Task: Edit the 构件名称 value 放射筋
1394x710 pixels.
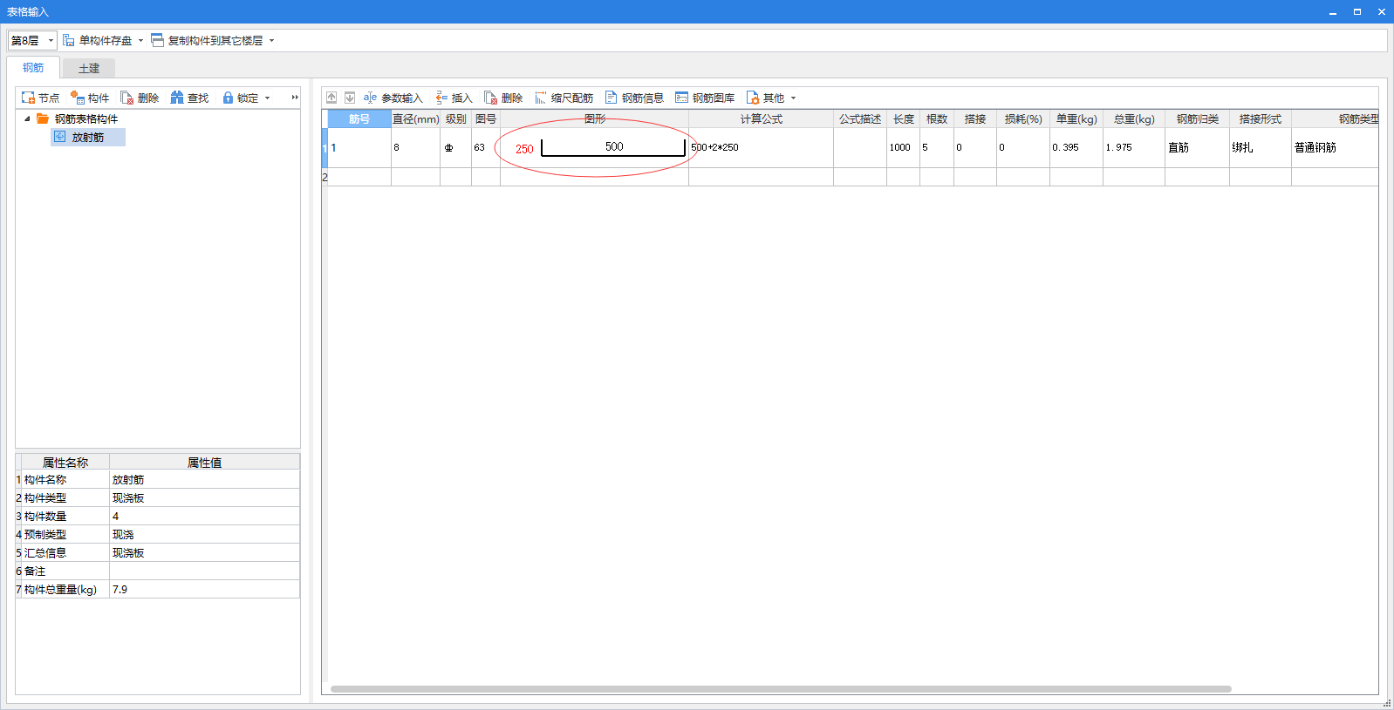Action: pos(204,480)
